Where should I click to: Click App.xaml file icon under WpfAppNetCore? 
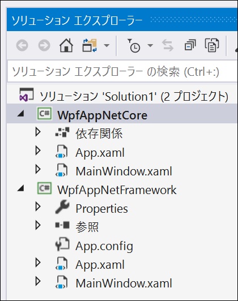tap(62, 151)
